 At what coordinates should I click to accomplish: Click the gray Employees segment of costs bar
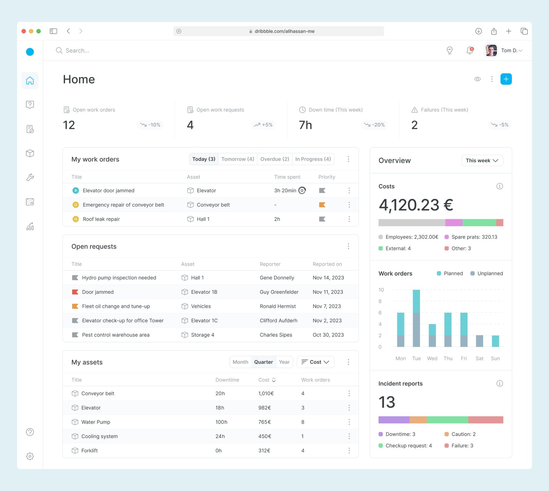click(412, 223)
